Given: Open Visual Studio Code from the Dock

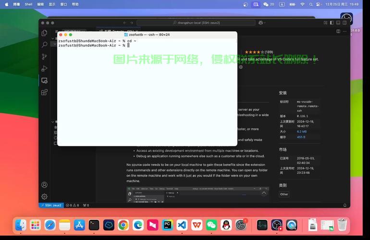Looking at the screenshot, I should 182,225.
